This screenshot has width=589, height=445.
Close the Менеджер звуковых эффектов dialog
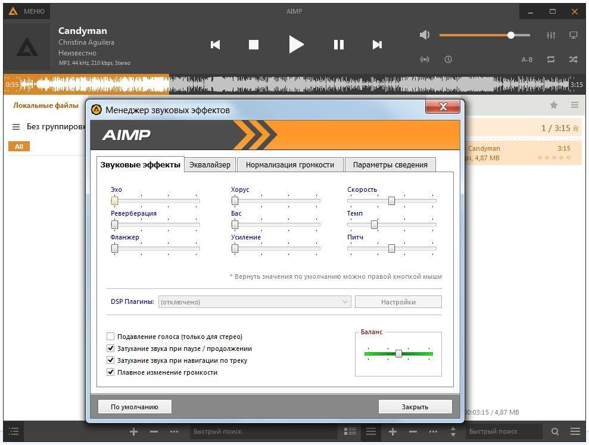[443, 107]
